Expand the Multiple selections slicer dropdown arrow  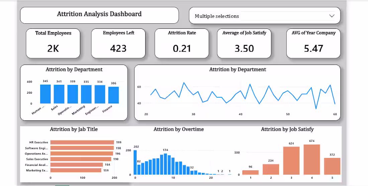(332, 16)
